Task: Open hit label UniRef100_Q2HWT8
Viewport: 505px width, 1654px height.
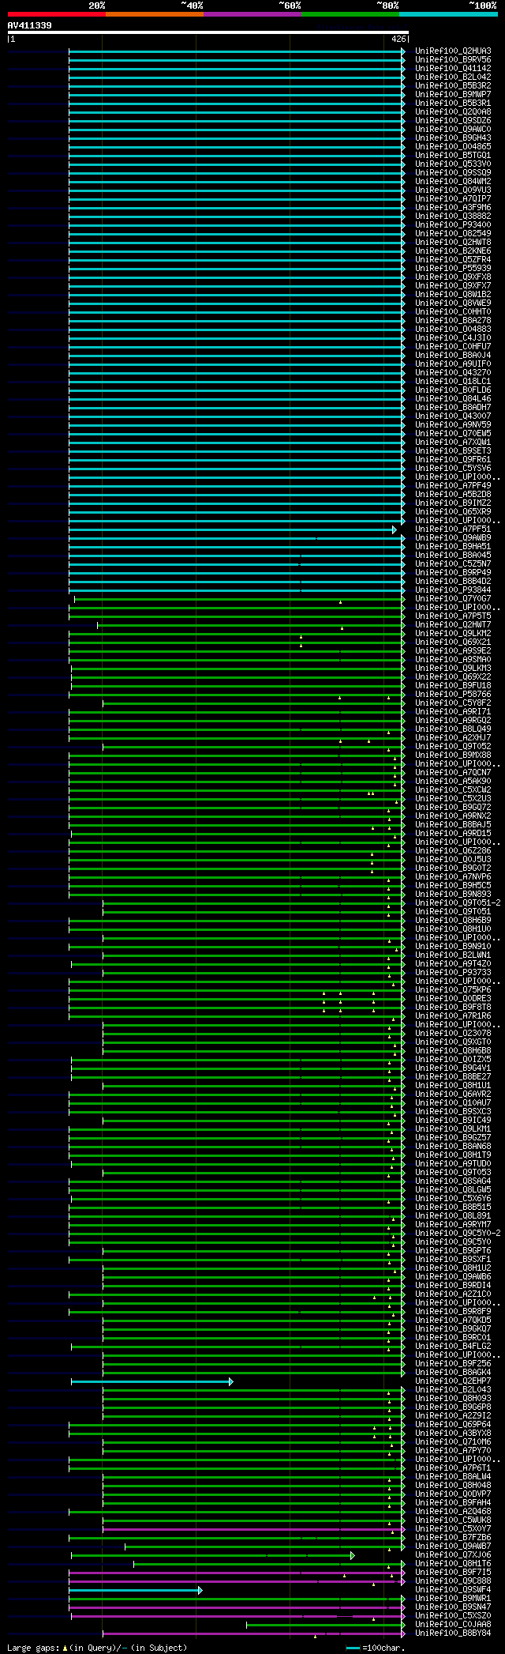Action: coord(453,243)
